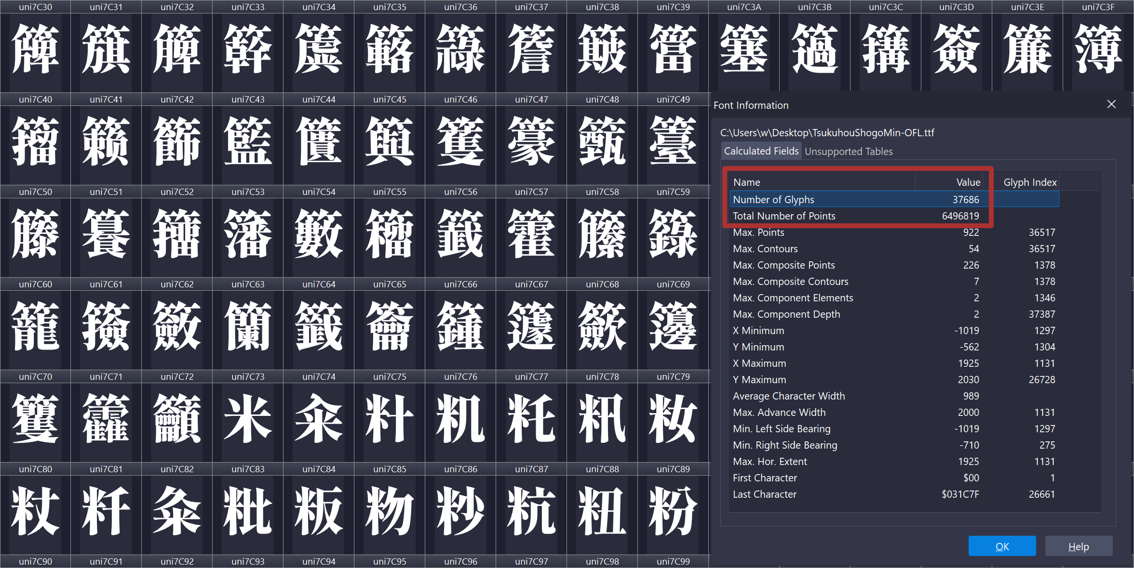The image size is (1134, 568).
Task: Select glyph cell uni7C63
Action: pyautogui.click(x=248, y=323)
